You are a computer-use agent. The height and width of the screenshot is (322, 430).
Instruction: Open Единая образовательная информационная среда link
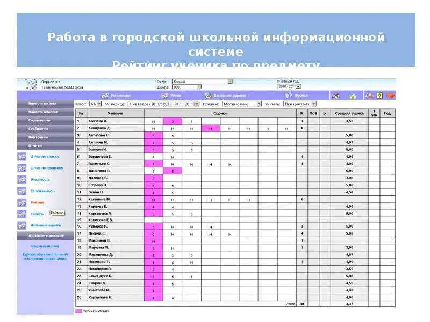click(x=45, y=257)
